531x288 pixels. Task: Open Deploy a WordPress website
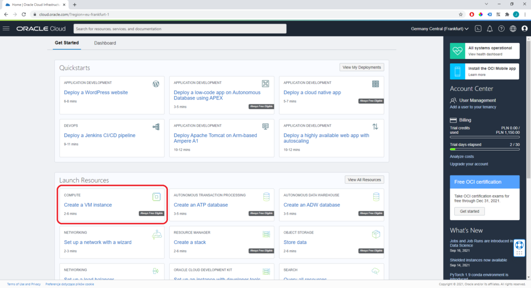[96, 92]
